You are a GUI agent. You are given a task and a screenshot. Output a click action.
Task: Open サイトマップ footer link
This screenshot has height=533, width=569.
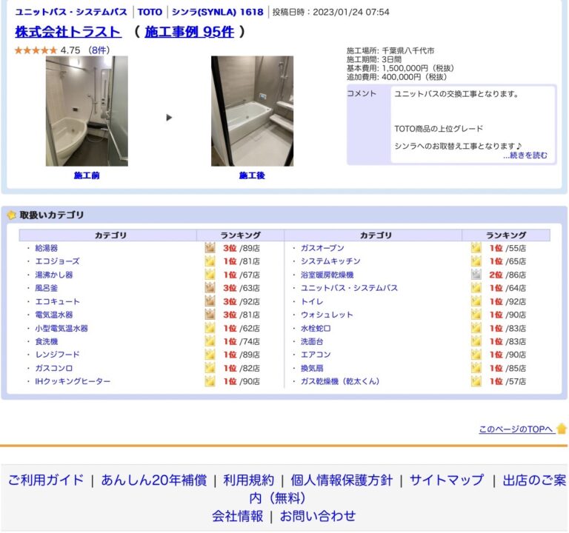coord(447,480)
